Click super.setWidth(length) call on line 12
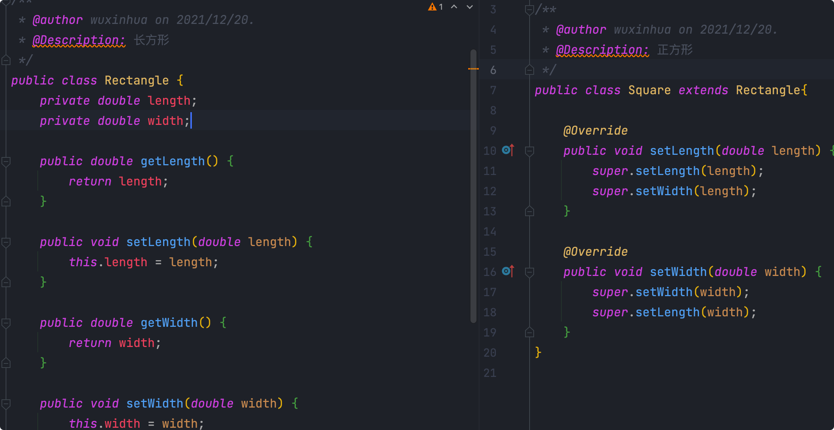 (663, 191)
